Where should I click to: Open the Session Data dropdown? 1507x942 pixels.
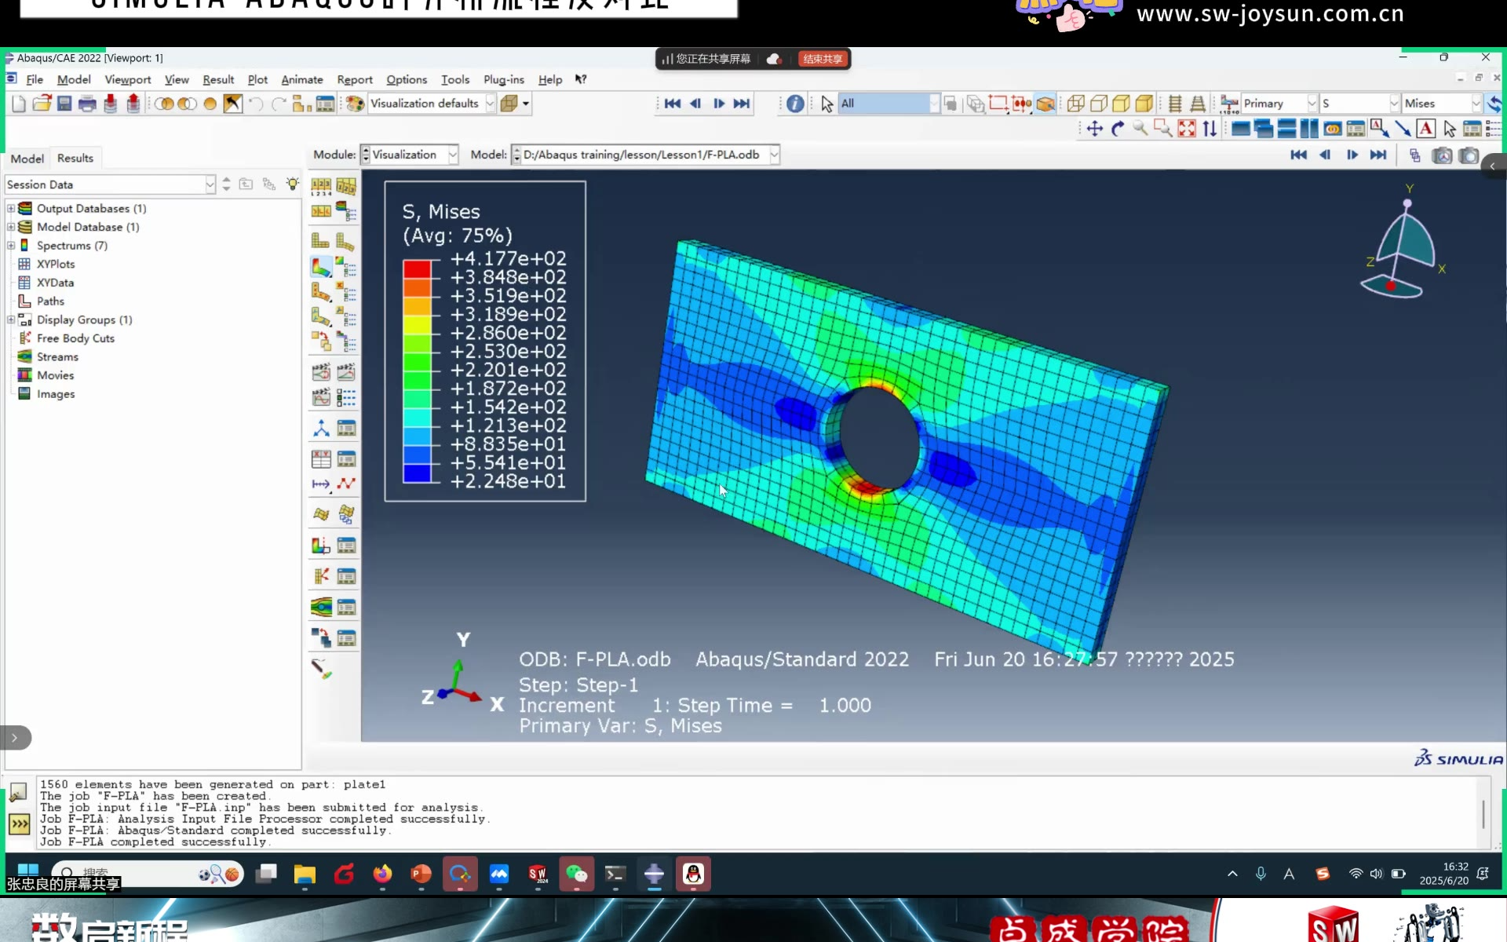tap(210, 184)
